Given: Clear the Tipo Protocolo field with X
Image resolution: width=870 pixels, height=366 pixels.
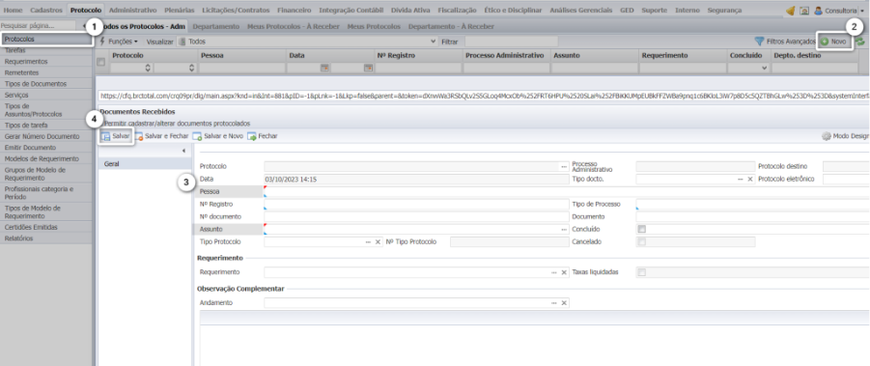Looking at the screenshot, I should pyautogui.click(x=378, y=241).
